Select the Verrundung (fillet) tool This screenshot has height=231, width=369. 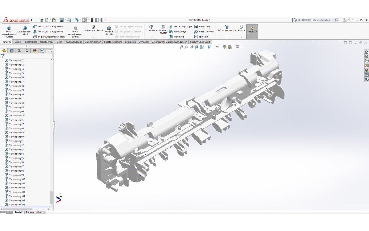pyautogui.click(x=151, y=28)
